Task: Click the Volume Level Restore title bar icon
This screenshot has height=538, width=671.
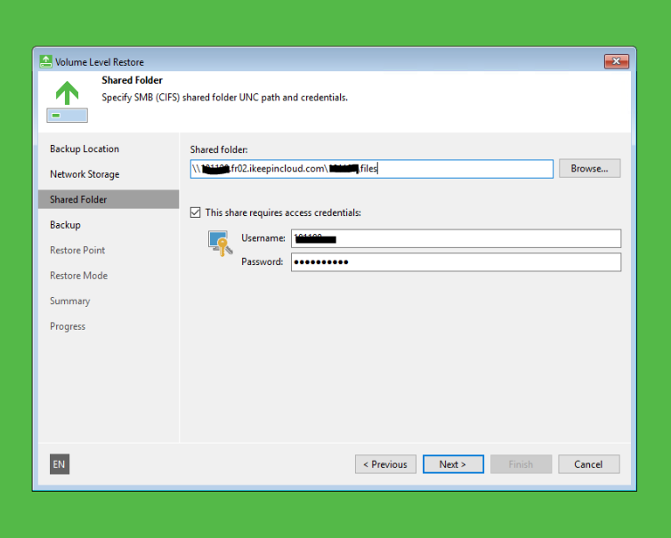Action: coord(45,61)
